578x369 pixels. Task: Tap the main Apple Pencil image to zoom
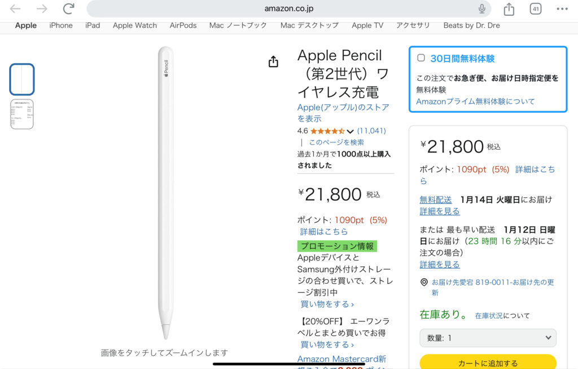point(165,193)
